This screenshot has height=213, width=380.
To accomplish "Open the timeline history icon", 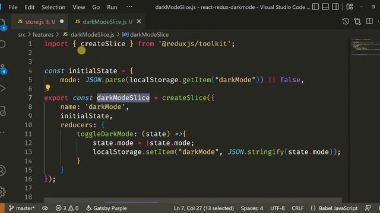I will [346, 21].
